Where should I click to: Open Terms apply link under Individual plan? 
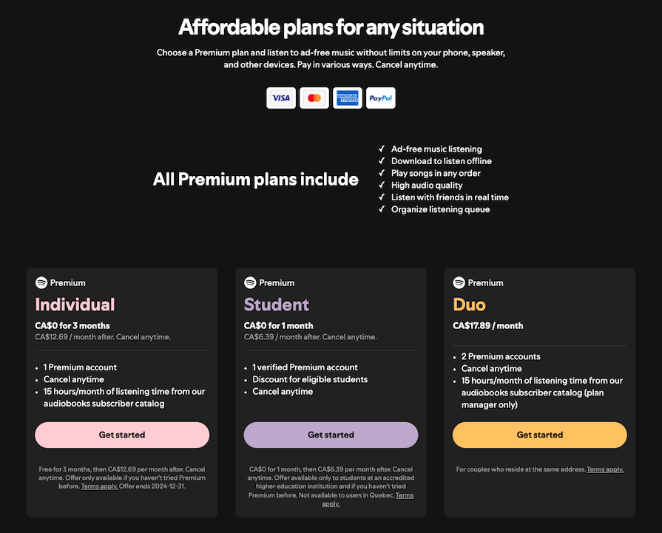pos(98,486)
